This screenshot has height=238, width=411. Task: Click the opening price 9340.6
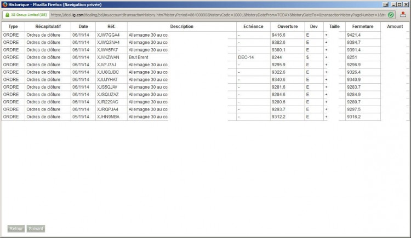click(278, 79)
